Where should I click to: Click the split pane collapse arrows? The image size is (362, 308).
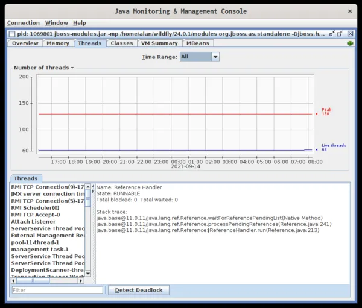(x=94, y=189)
